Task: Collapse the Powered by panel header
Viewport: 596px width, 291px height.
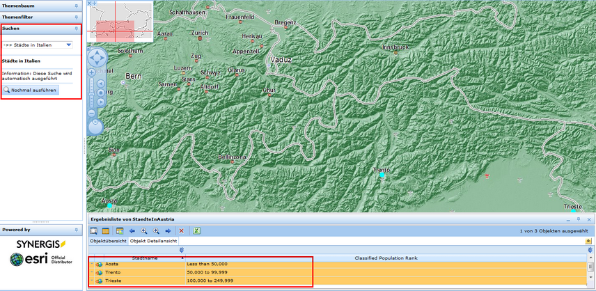Action: 41,230
